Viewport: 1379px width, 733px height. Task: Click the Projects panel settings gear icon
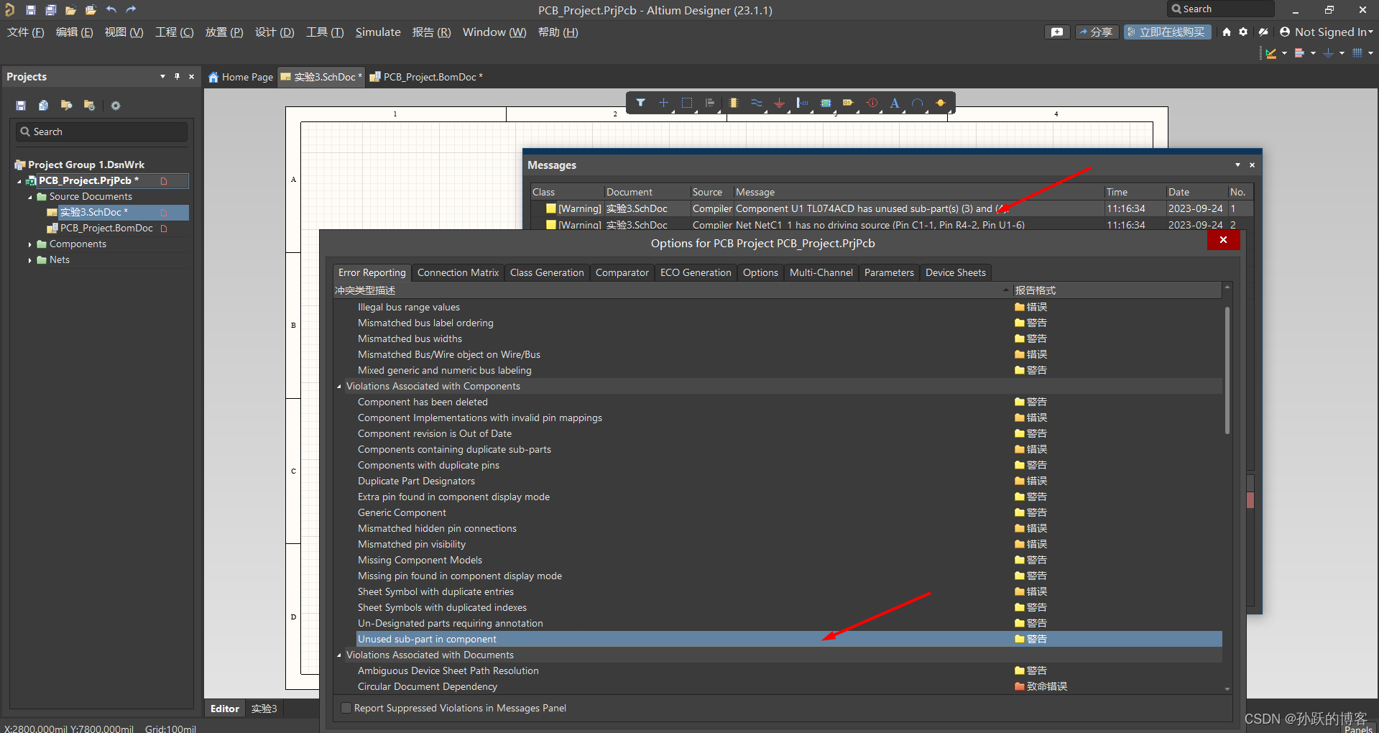pyautogui.click(x=116, y=106)
